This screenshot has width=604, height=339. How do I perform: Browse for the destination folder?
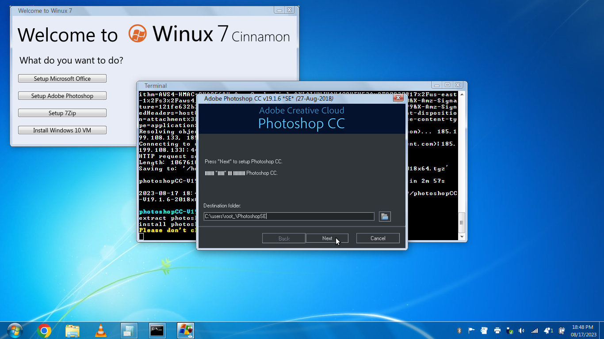click(385, 216)
